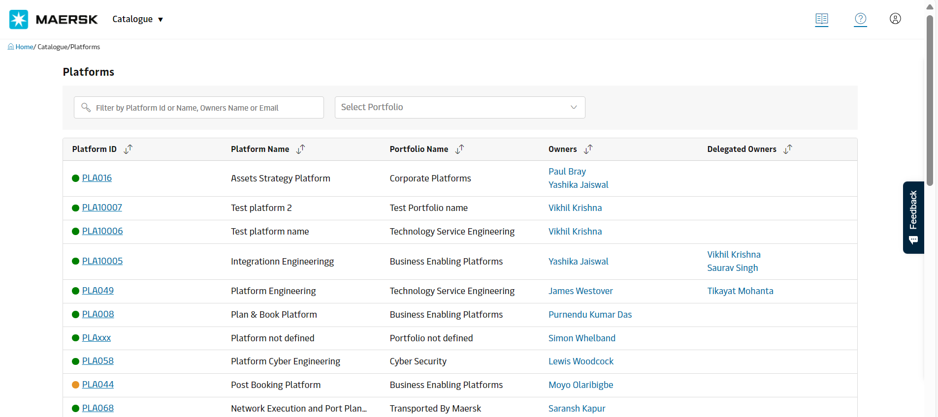The width and height of the screenshot is (938, 417).
Task: Sort by Owners column
Action: click(x=588, y=149)
